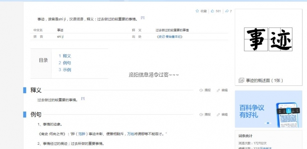Viewport: 307px width, 149px height.
Task: Click the share arrow icon showing 7
Action: tap(227, 11)
